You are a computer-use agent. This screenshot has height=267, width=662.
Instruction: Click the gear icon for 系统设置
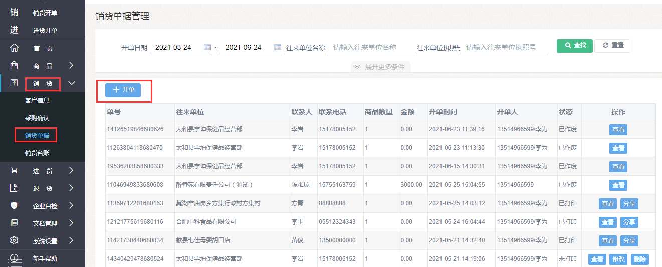tap(14, 241)
